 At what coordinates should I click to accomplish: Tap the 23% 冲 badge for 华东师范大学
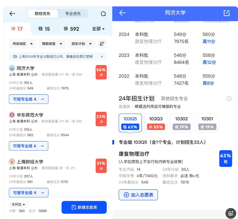pyautogui.click(x=101, y=119)
